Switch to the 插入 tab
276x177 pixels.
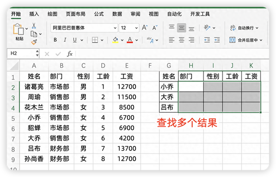click(34, 14)
